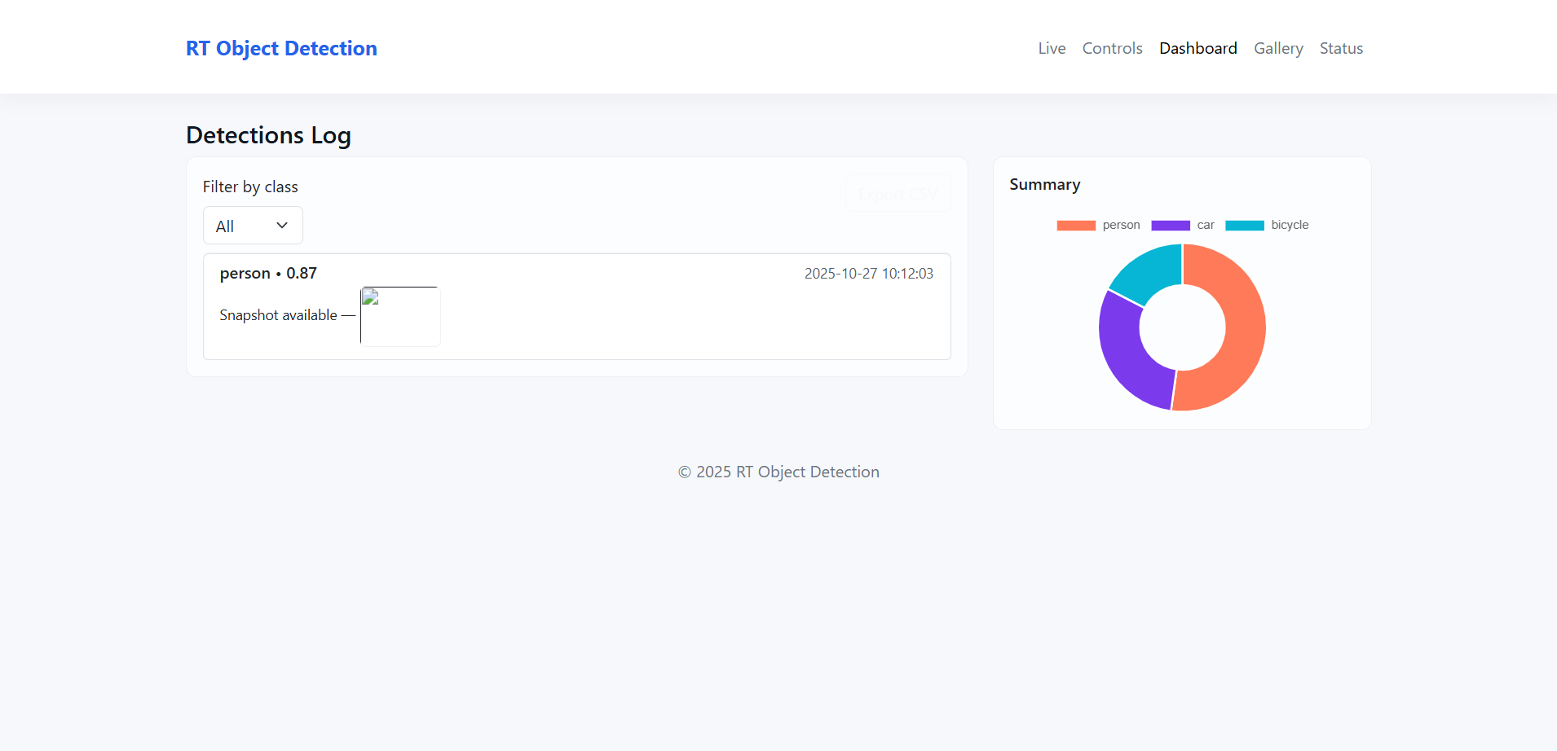Open the Live page in navigation
The height and width of the screenshot is (751, 1557).
pos(1052,49)
